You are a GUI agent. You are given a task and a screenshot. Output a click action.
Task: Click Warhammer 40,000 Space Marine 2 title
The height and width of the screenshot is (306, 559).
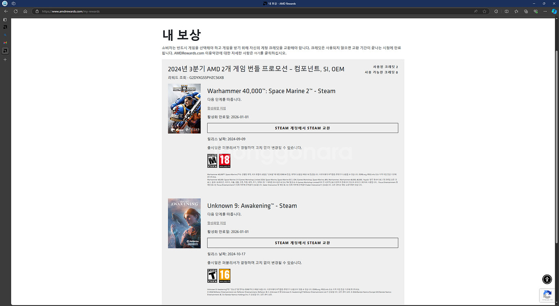[271, 91]
